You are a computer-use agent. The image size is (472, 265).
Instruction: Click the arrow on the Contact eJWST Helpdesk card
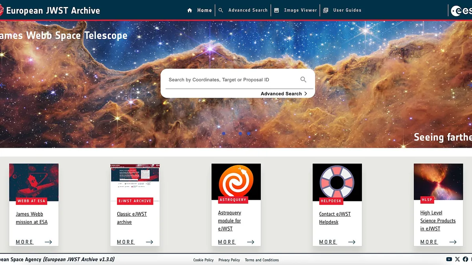(x=352, y=242)
